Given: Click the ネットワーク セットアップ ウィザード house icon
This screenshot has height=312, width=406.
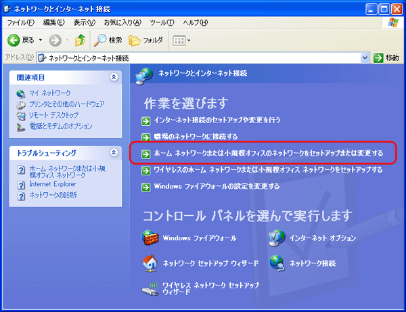Looking at the screenshot, I should (x=150, y=263).
